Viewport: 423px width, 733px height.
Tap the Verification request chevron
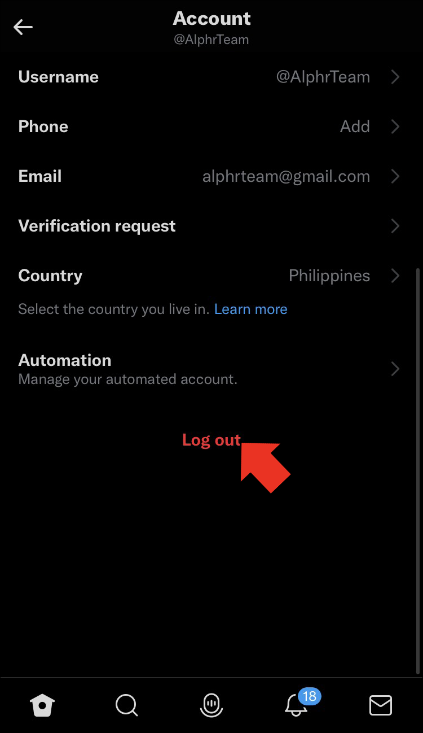coord(395,226)
